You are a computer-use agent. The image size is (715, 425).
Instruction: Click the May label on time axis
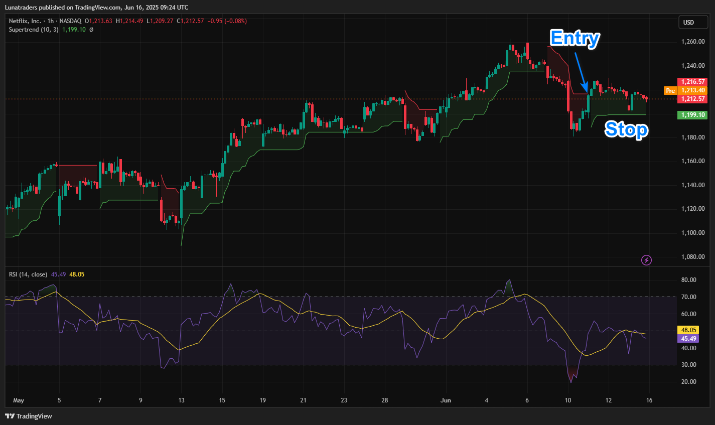tap(19, 400)
